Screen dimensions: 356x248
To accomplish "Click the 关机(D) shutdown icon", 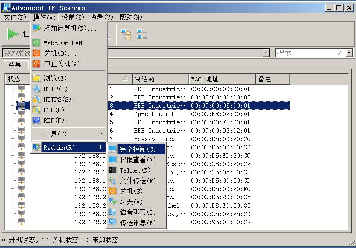I will point(36,53).
